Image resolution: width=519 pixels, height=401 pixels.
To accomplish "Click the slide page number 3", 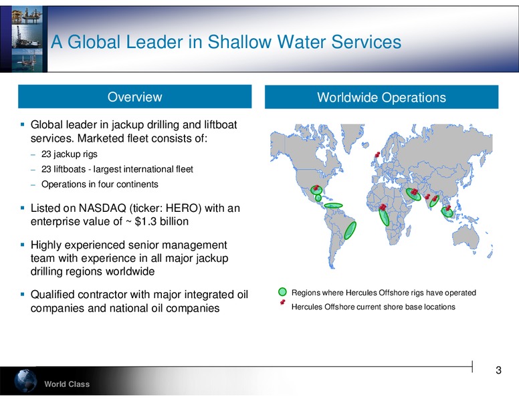I will (498, 370).
